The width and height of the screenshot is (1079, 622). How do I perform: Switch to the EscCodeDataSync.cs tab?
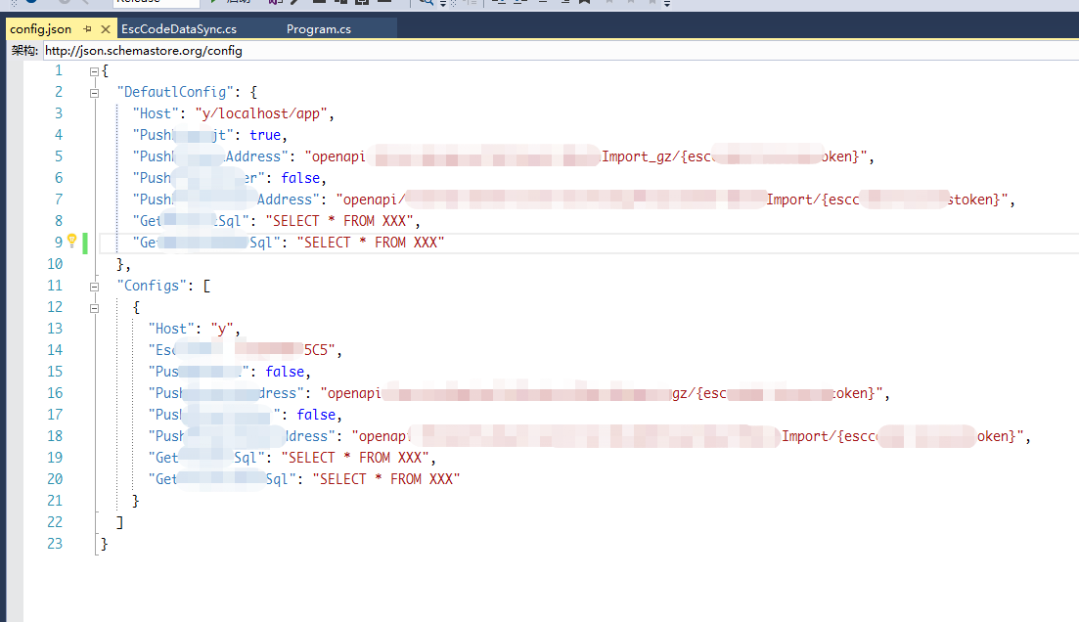[x=179, y=29]
